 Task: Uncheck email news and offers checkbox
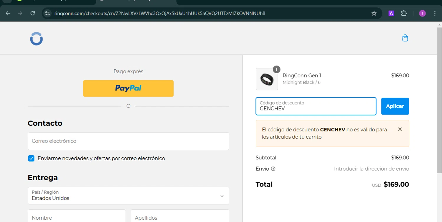pos(31,159)
